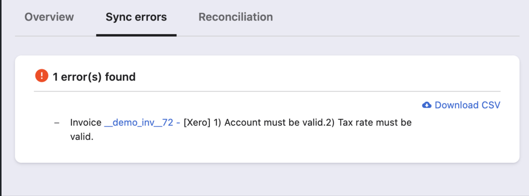The width and height of the screenshot is (529, 196).
Task: Click the "1 error(s) found" heading
Action: [x=94, y=77]
